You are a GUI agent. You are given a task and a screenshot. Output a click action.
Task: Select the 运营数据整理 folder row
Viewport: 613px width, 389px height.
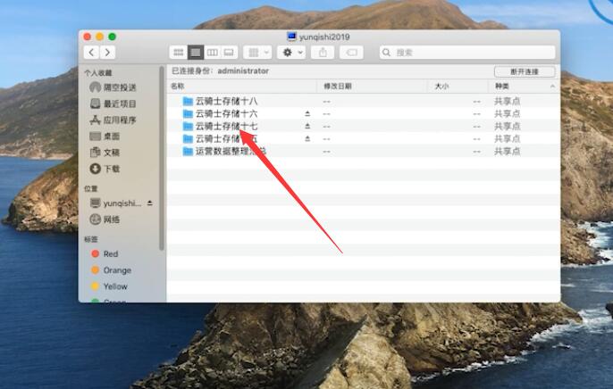[x=364, y=152]
